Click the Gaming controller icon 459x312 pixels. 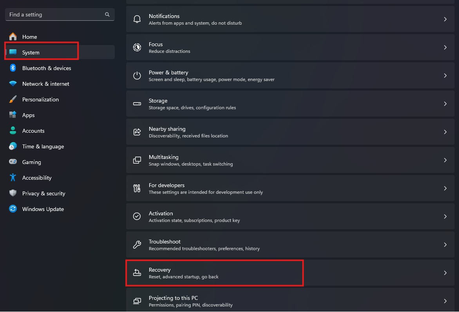point(13,162)
